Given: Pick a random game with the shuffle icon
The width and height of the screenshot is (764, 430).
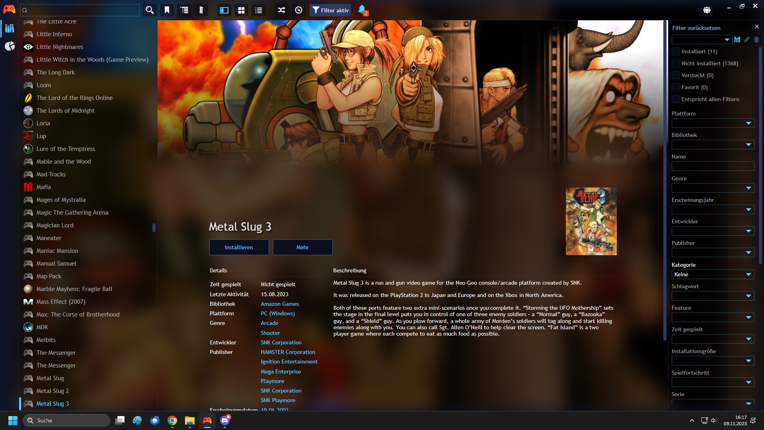Looking at the screenshot, I should 281,10.
